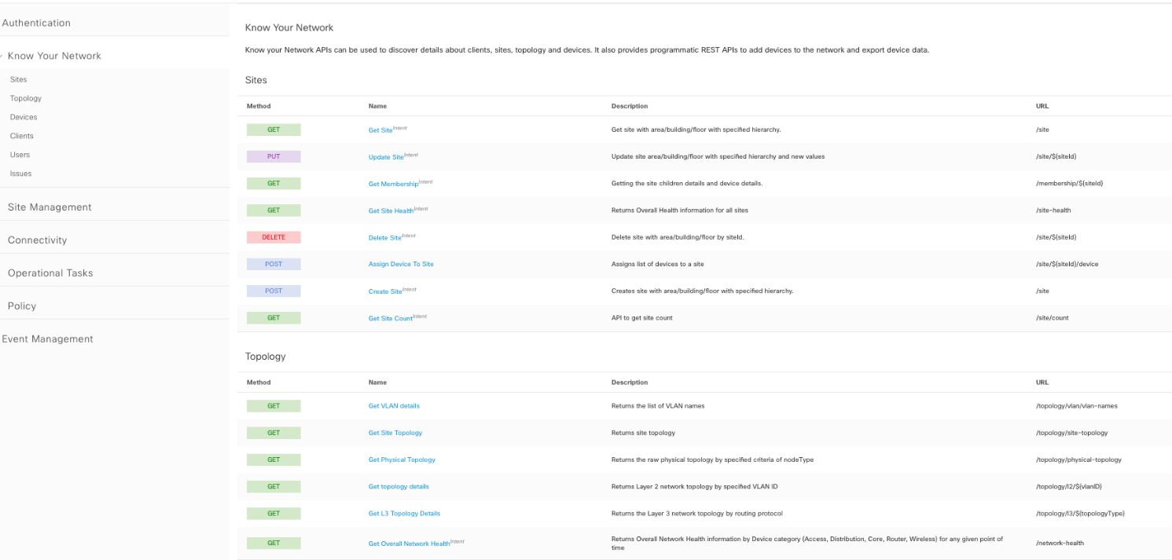Open the Issues sidebar item
This screenshot has width=1172, height=560.
(x=20, y=174)
